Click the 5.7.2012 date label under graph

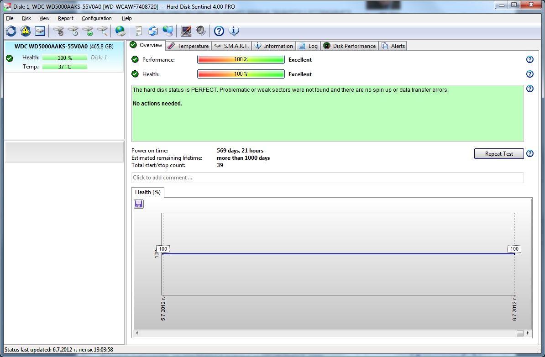[x=163, y=308]
